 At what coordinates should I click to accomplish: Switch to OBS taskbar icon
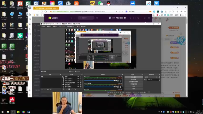[x=13, y=112]
